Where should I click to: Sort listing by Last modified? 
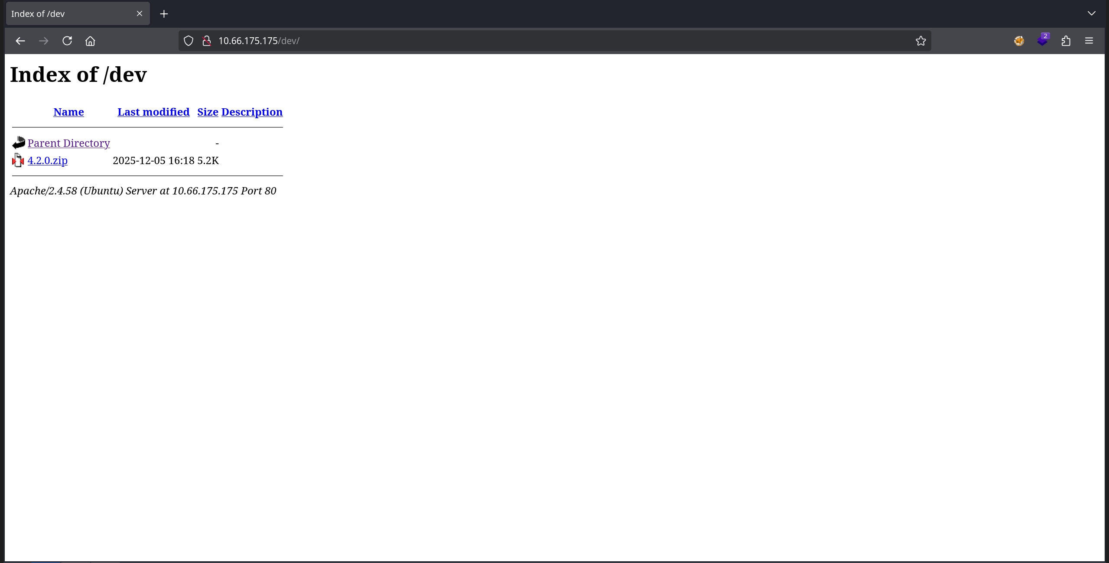[153, 112]
